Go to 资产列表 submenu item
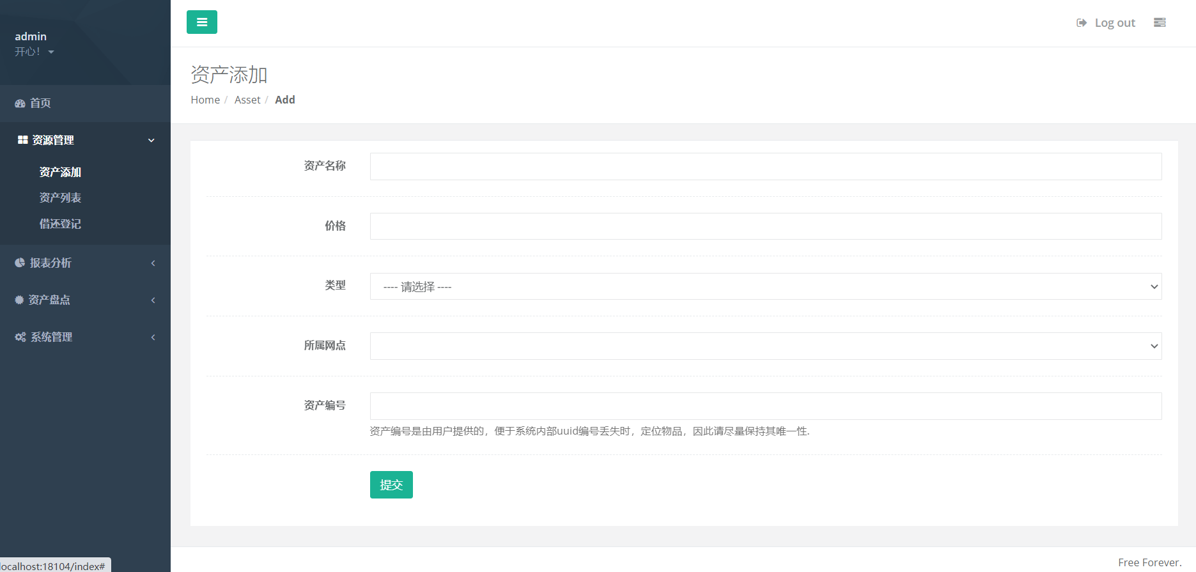The image size is (1196, 572). [60, 198]
